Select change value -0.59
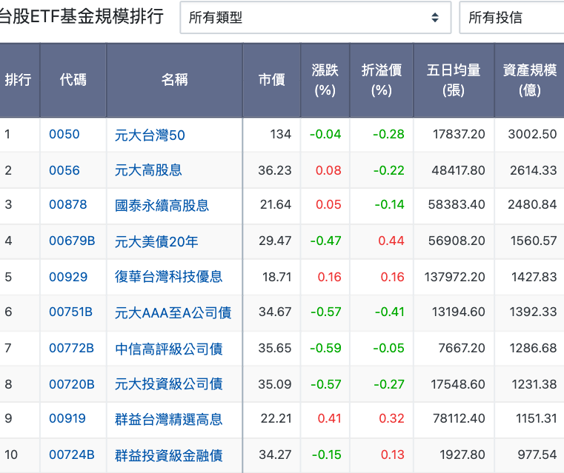564x473 pixels. pos(325,348)
